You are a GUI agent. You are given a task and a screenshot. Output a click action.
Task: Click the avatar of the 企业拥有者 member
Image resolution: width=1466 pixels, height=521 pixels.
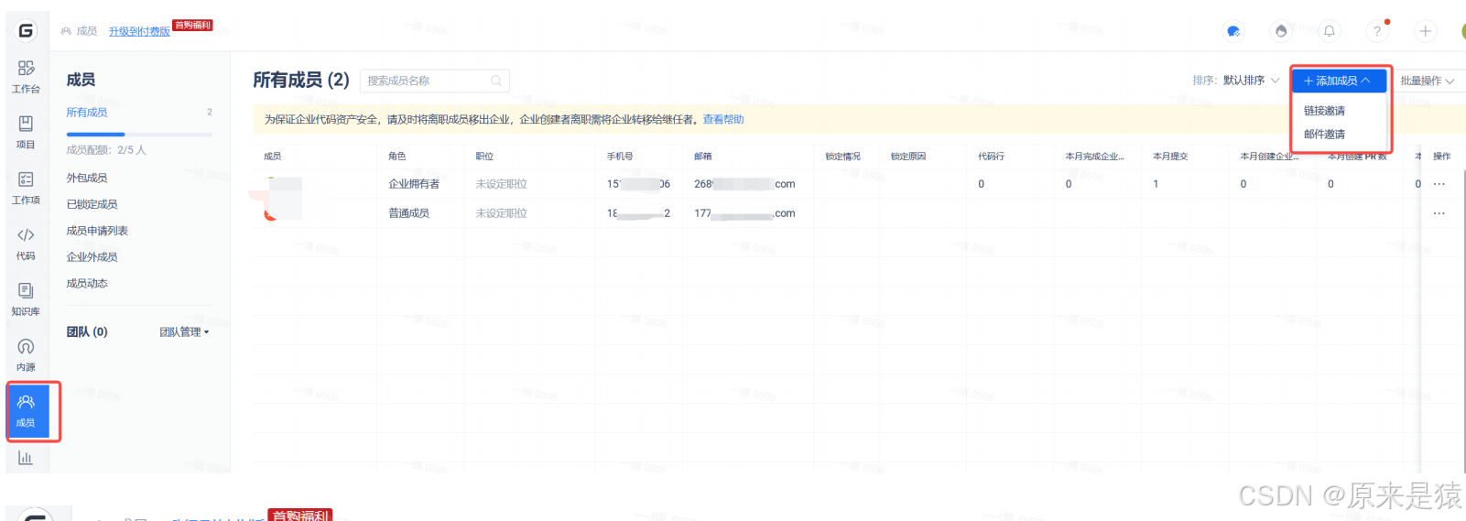(x=272, y=184)
